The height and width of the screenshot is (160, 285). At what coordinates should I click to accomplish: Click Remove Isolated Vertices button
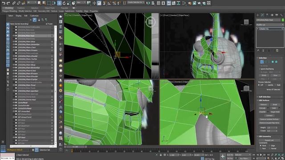tap(269, 119)
